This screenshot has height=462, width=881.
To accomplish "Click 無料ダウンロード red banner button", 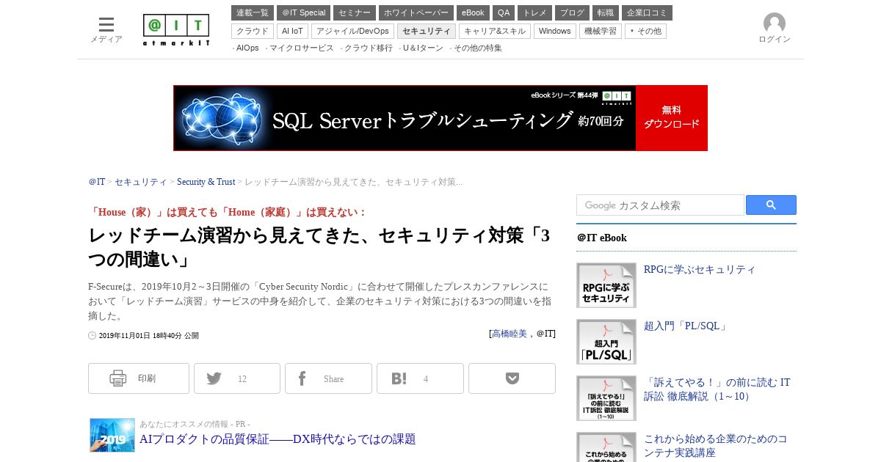I will (x=671, y=118).
